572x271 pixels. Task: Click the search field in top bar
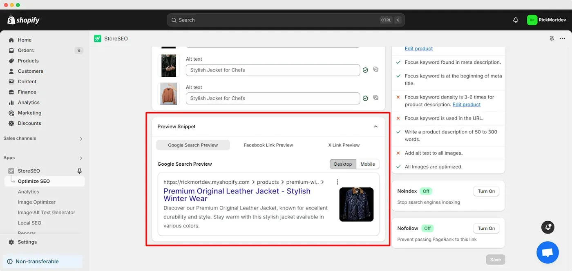(286, 20)
